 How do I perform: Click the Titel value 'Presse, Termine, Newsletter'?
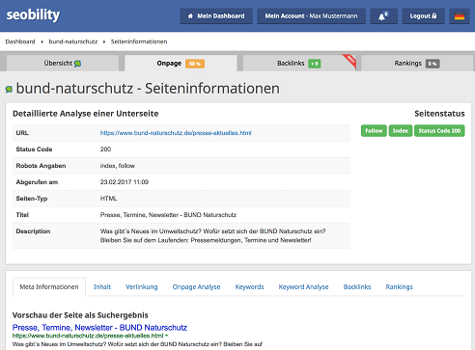click(168, 215)
